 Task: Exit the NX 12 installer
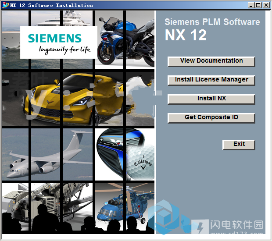point(239,145)
